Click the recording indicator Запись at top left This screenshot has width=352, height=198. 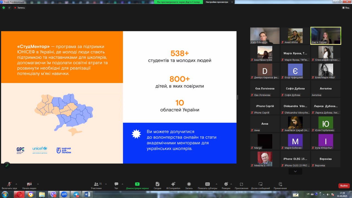pyautogui.click(x=20, y=8)
